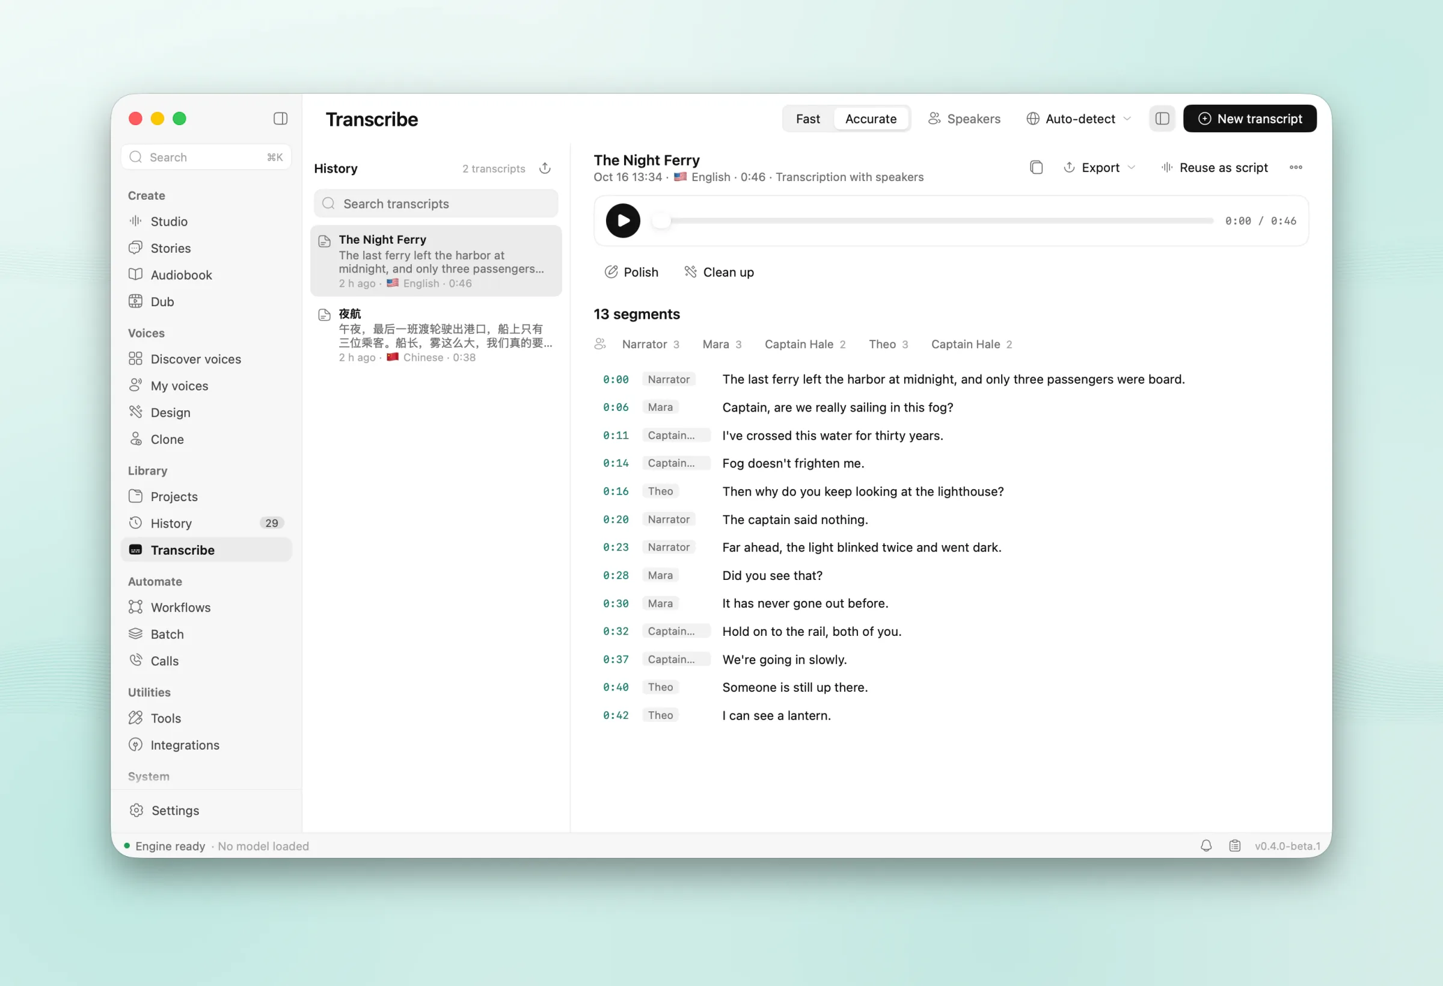The height and width of the screenshot is (986, 1443).
Task: Toggle the Speakers option
Action: (x=964, y=119)
